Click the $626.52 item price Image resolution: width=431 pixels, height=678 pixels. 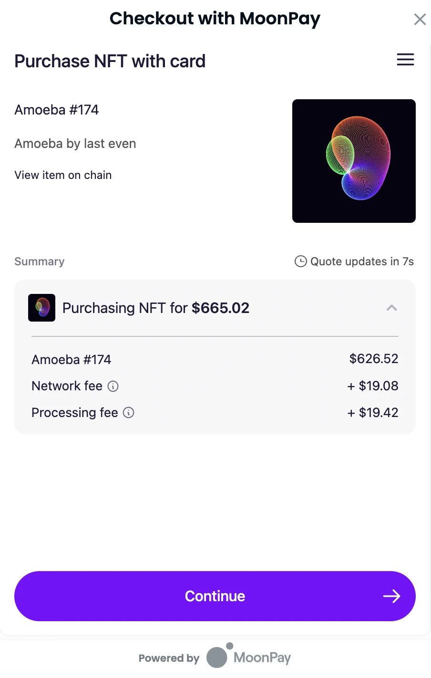pyautogui.click(x=374, y=359)
